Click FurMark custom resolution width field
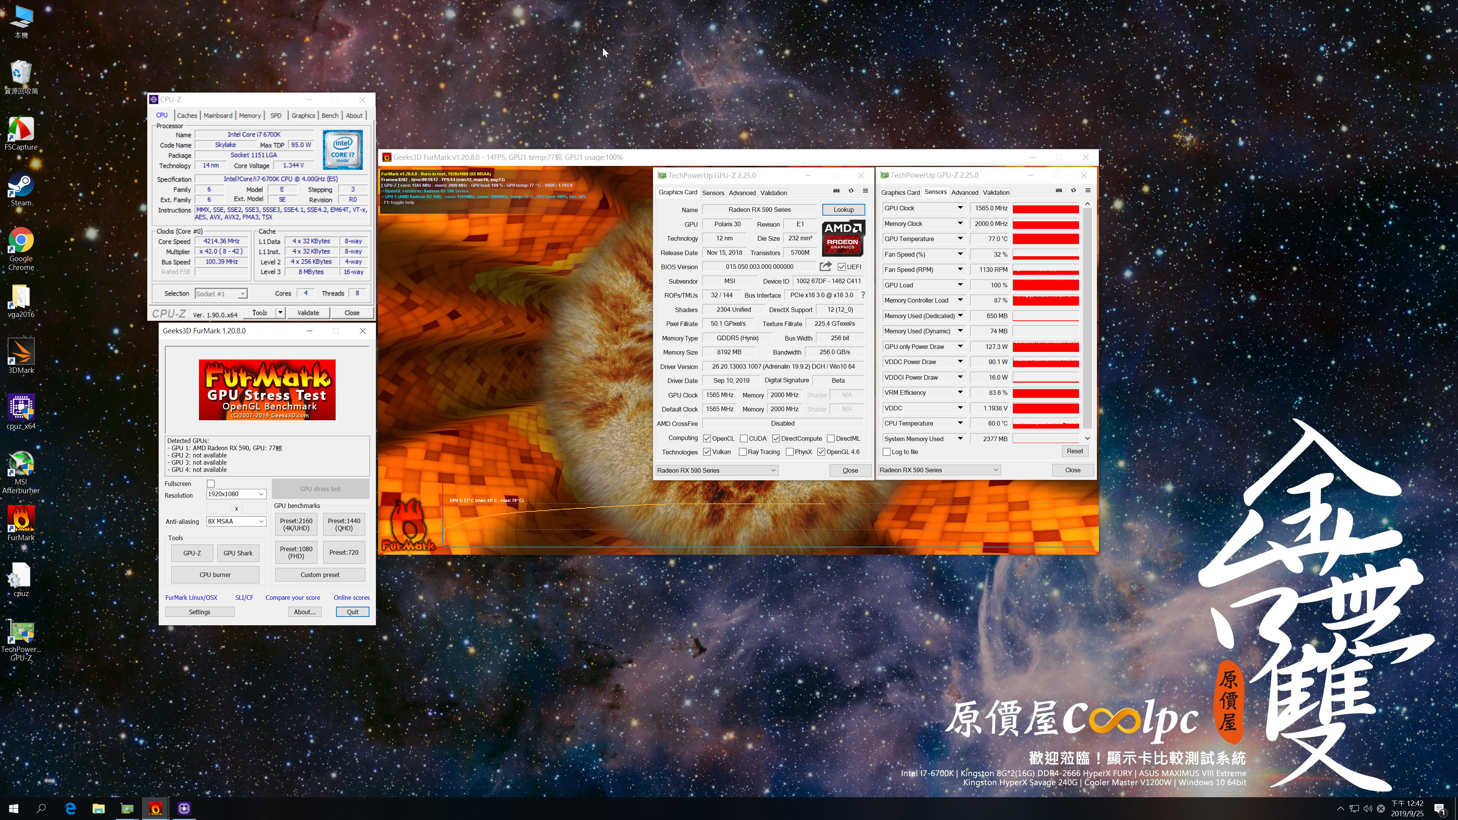The height and width of the screenshot is (820, 1458). click(218, 508)
